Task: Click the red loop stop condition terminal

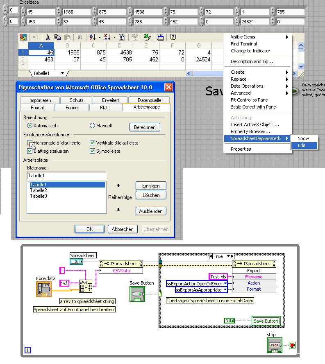Action: (x=292, y=345)
